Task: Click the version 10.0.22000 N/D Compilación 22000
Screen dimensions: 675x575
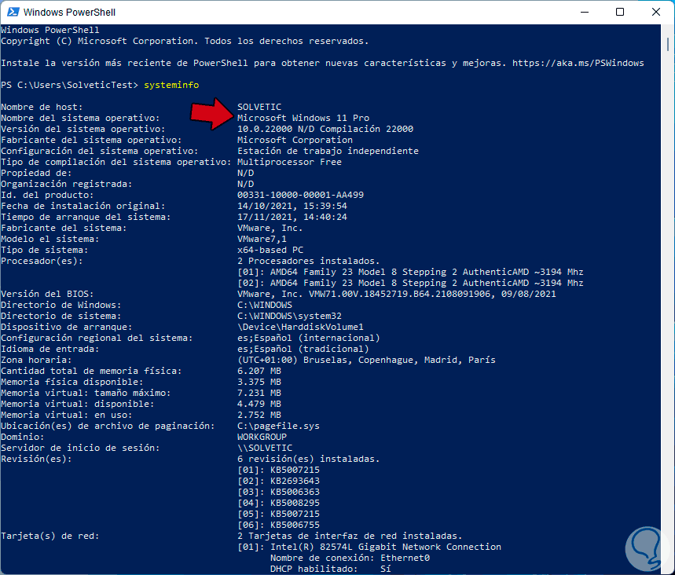Action: (325, 129)
